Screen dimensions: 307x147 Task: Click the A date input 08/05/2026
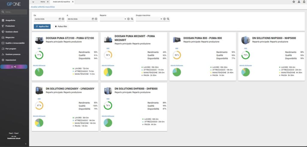point(79,19)
